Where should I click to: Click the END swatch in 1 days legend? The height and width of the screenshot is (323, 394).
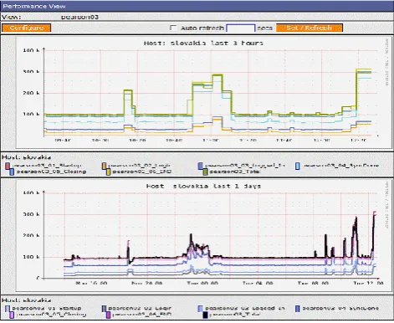point(108,315)
